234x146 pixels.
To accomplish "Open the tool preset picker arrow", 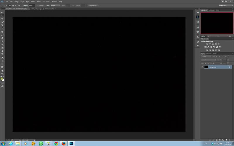I will [x=6, y=6].
